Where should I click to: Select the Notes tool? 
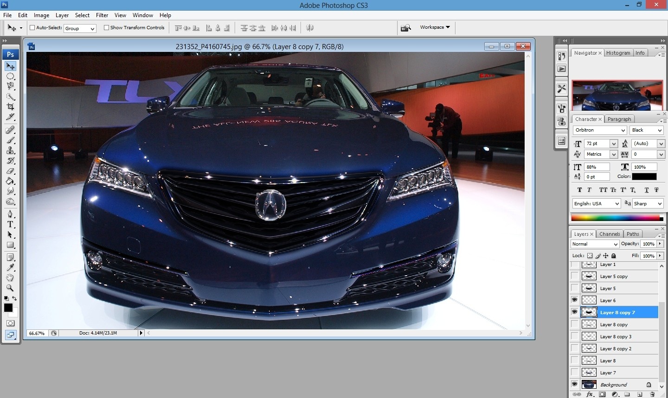click(10, 258)
